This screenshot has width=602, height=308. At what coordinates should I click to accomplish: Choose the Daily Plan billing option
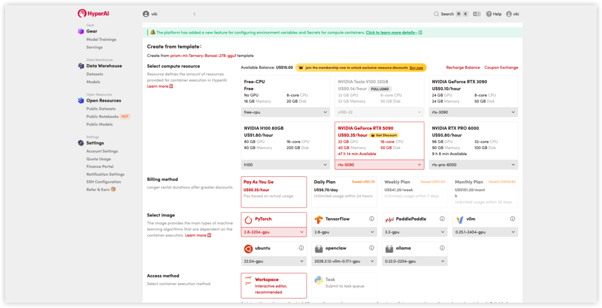point(344,192)
